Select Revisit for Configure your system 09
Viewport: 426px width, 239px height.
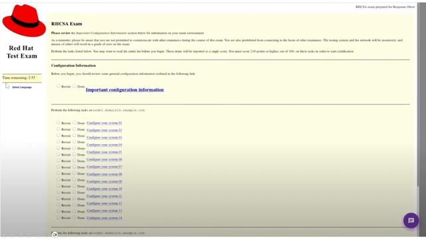[58, 173]
